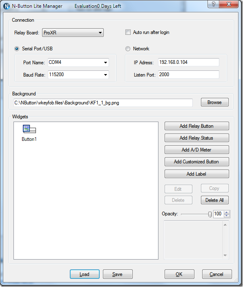Close the N-Button Lite Manager window
243x287 pixels.
(229, 4)
